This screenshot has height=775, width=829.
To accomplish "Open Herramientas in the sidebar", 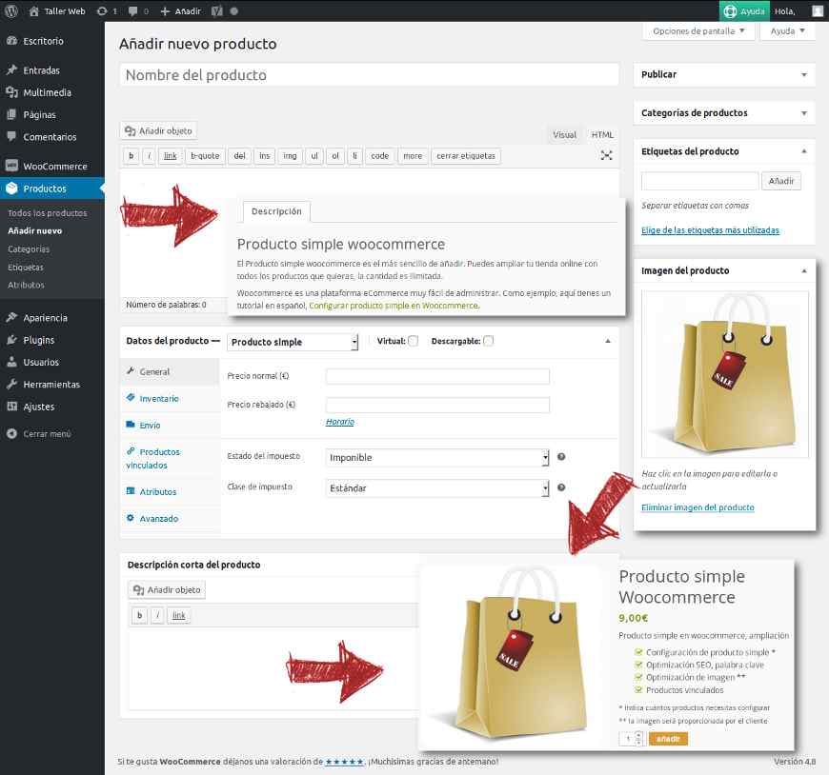I will point(51,385).
